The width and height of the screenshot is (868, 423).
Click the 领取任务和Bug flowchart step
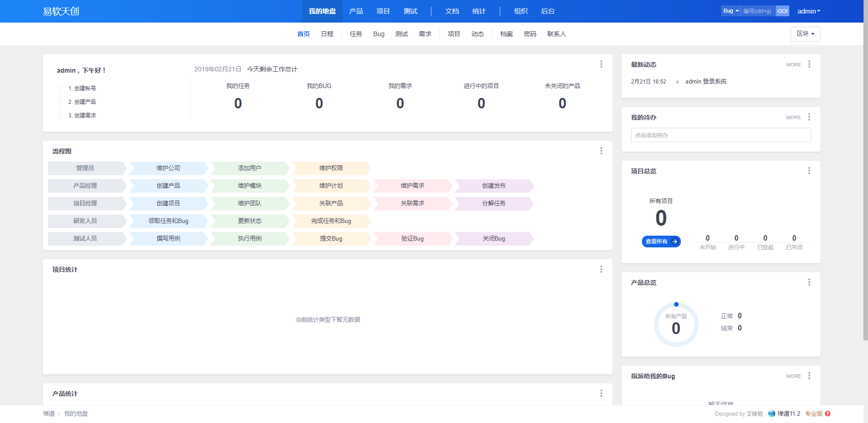168,221
